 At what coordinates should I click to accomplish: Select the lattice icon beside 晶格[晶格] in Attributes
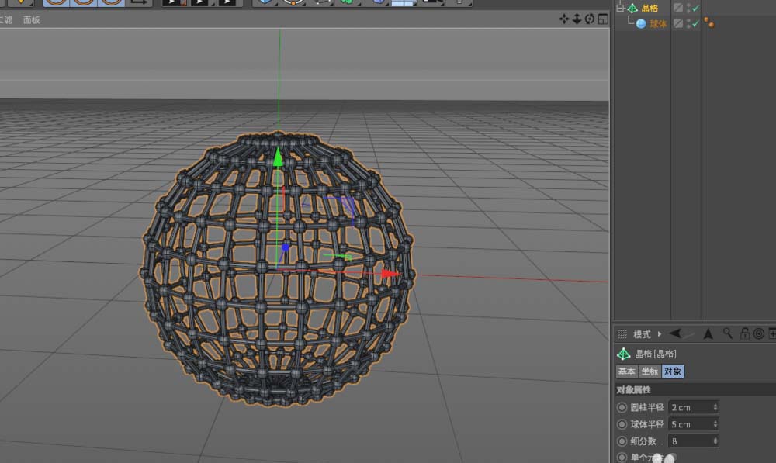pos(623,354)
